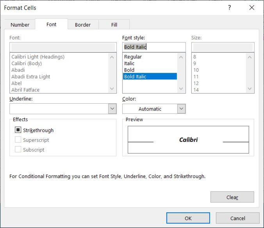The height and width of the screenshot is (228, 264).
Task: Toggle the Strikethrough checkbox
Action: [18, 130]
